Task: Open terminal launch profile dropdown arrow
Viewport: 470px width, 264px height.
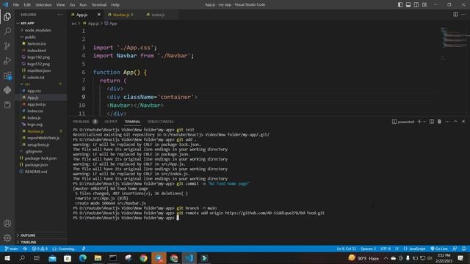Action: (424, 122)
